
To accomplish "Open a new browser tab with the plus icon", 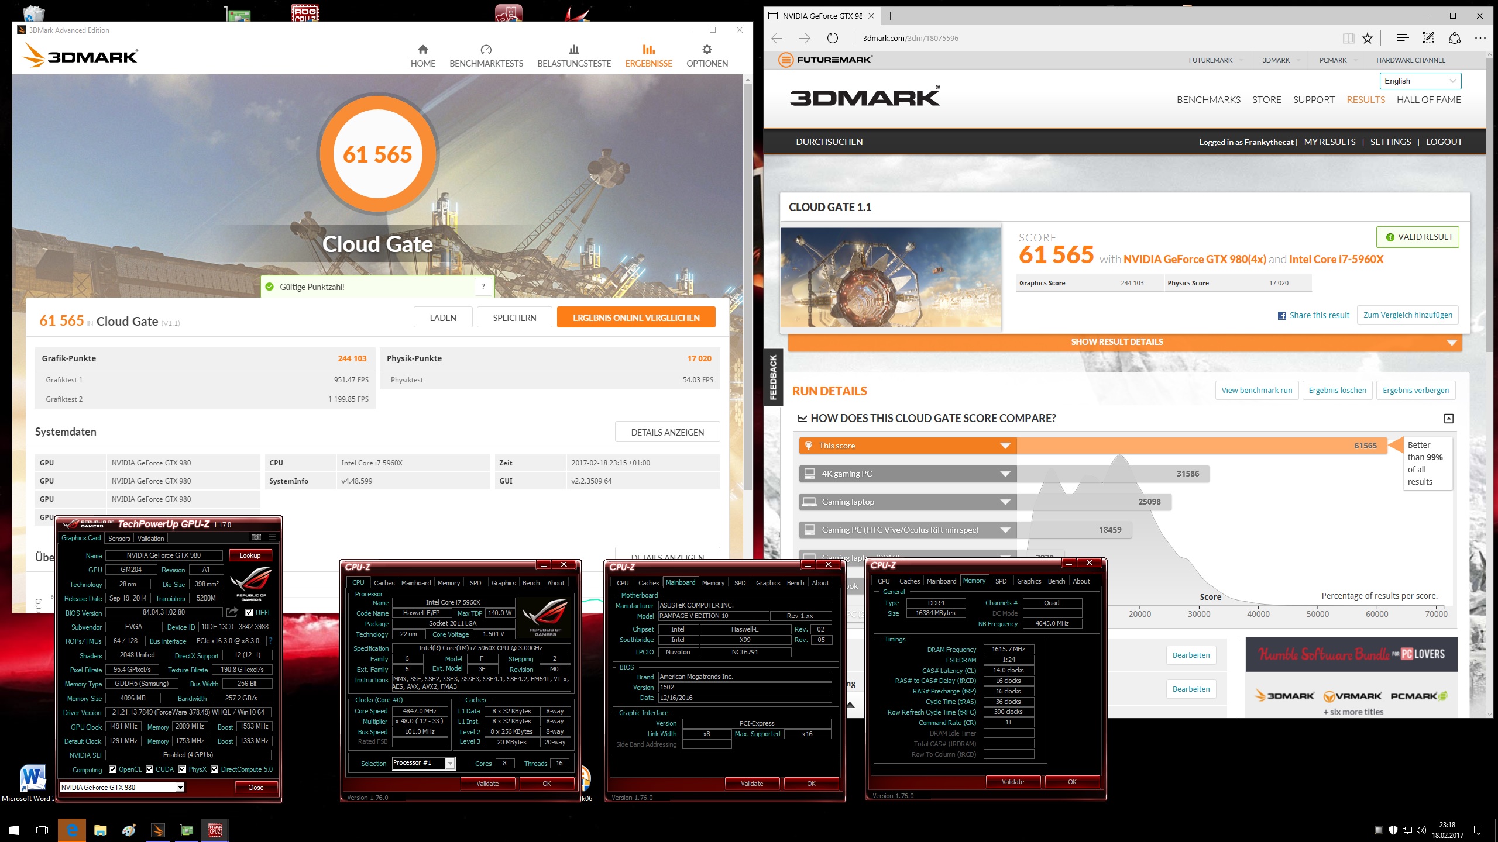I will click(890, 16).
